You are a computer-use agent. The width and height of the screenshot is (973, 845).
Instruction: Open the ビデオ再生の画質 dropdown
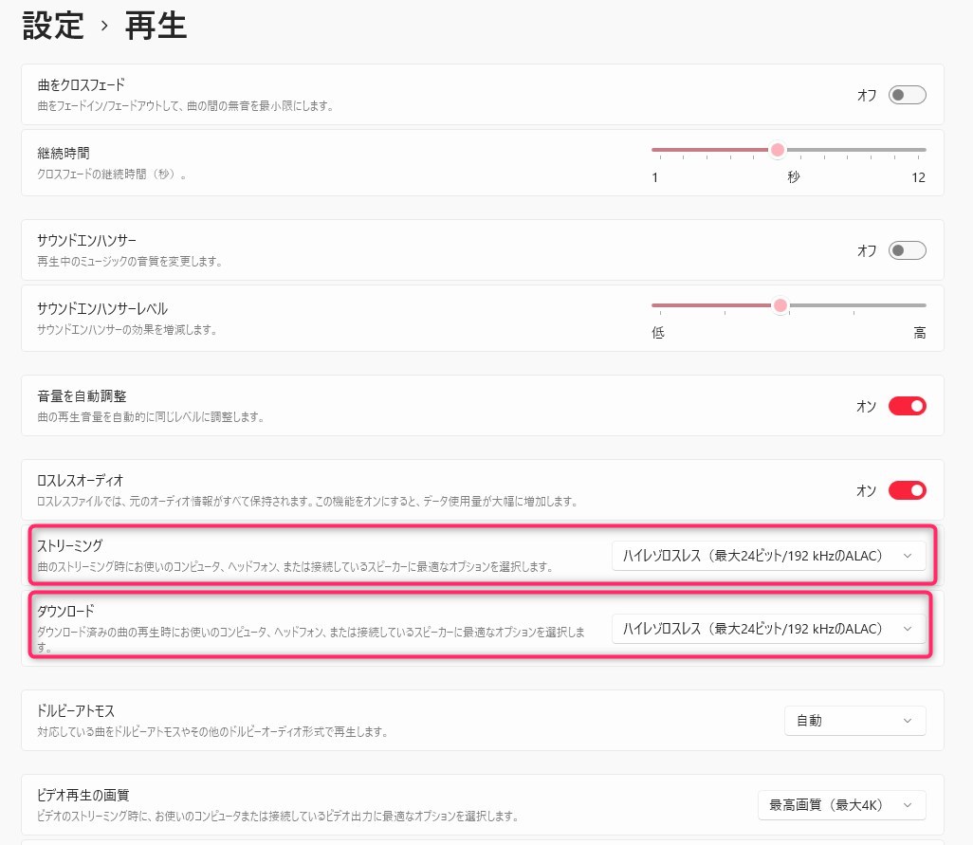click(841, 805)
